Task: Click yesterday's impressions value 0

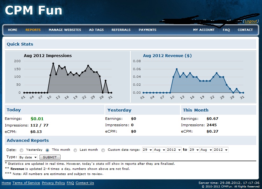Action: 132,125
